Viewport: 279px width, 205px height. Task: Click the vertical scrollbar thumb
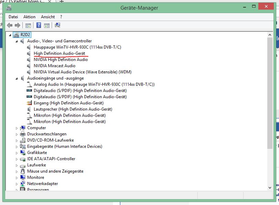[270, 93]
